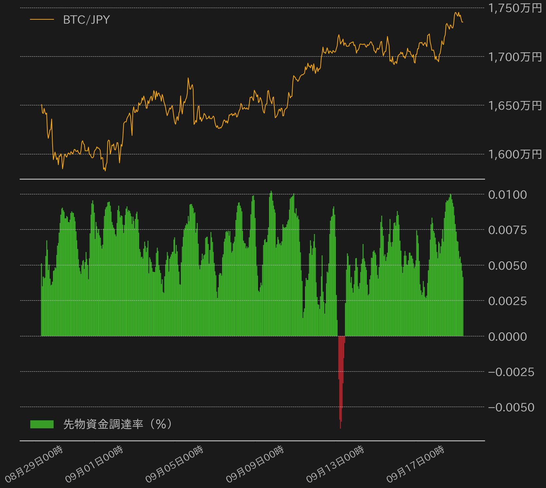Screen dimensions: 546x488
Task: Click the 0.0075 funding rate axis label
Action: 507,230
